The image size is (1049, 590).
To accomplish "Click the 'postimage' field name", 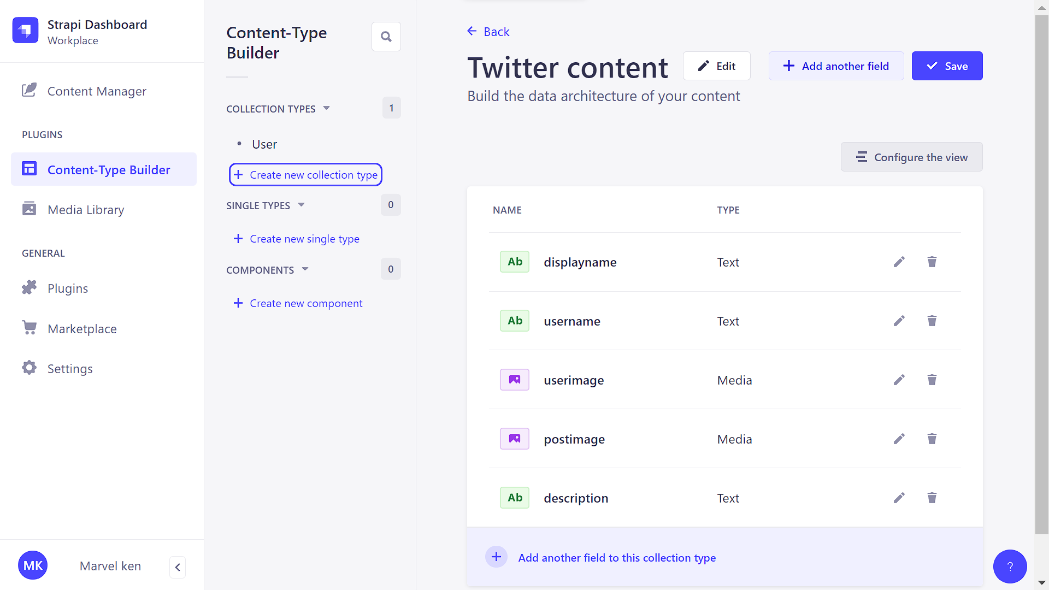I will point(574,439).
